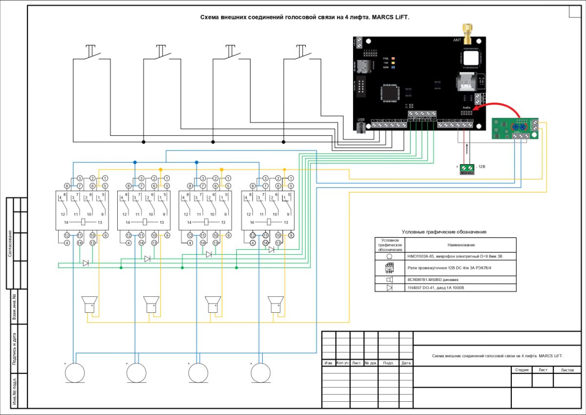The image size is (586, 415).
Task: Click the 'Подпись и дата' side label
Action: pyautogui.click(x=14, y=349)
